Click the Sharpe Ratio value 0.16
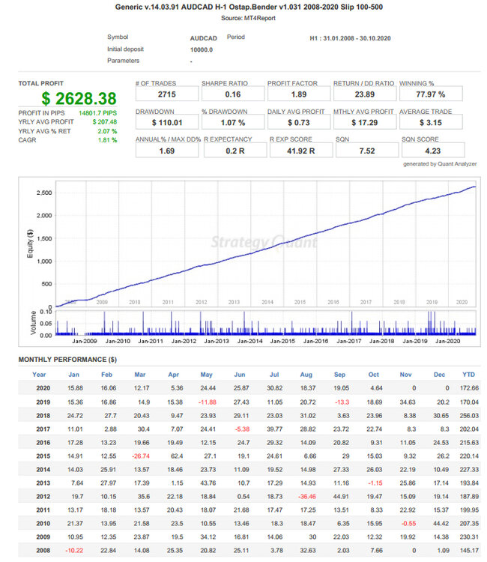Image resolution: width=487 pixels, height=562 pixels. [233, 94]
